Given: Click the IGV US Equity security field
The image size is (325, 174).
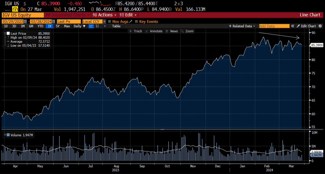Looking at the screenshot, I should coord(23,15).
